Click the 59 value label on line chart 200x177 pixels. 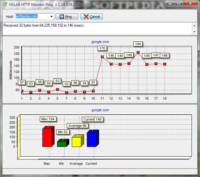click(x=39, y=82)
